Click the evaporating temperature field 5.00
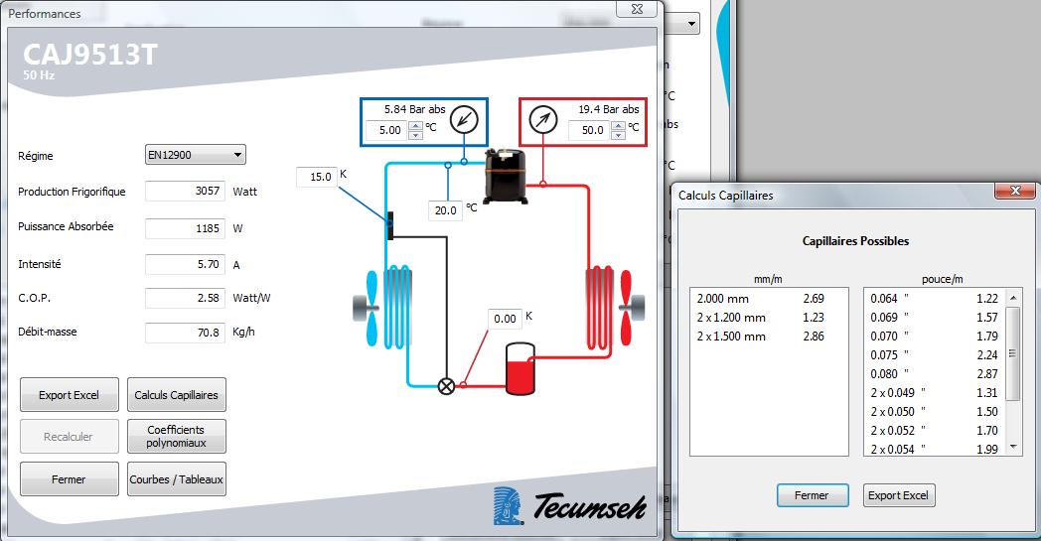 [387, 130]
